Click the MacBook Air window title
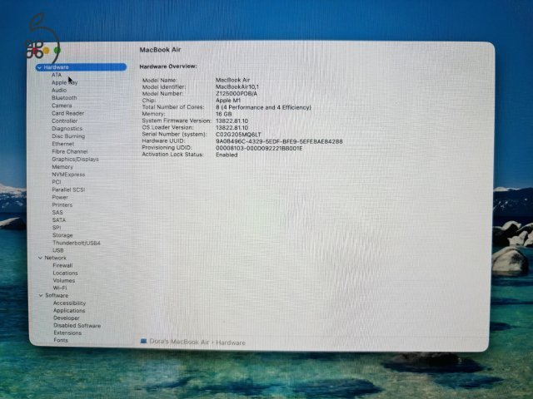 (160, 50)
